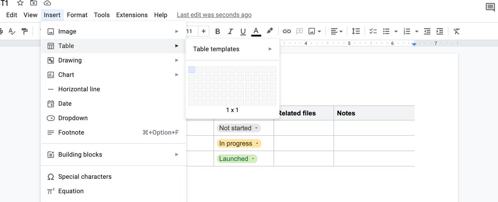Open numbered list options dropdown arrow
This screenshot has width=498, height=202.
[x=417, y=31]
